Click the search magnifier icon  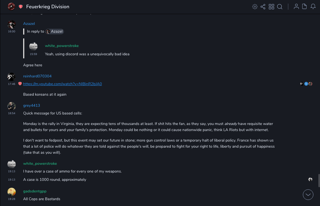point(280,7)
